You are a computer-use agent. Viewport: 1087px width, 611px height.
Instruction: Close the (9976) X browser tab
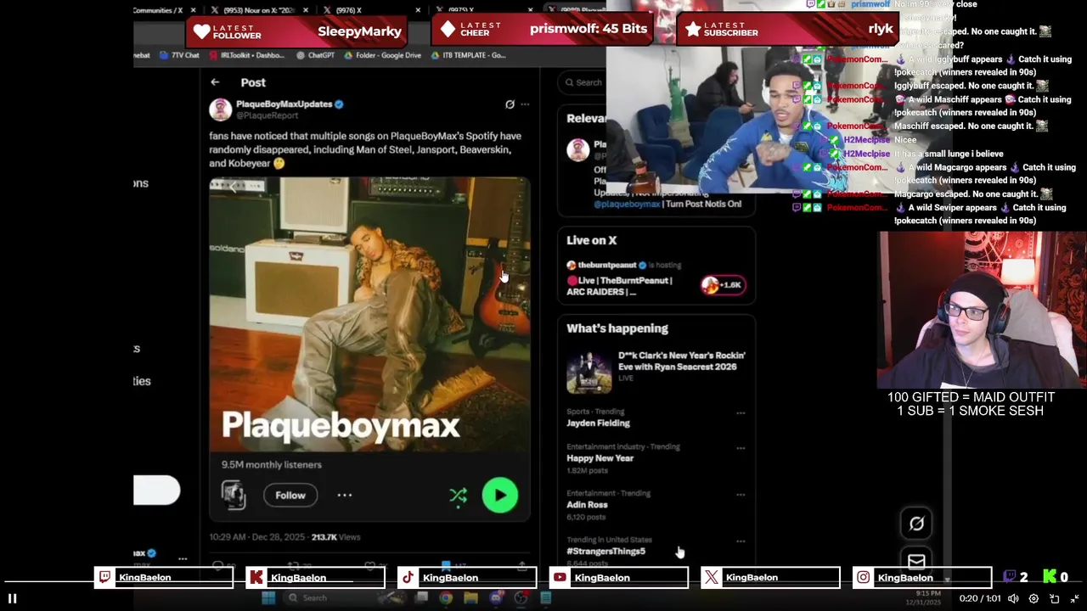[418, 10]
